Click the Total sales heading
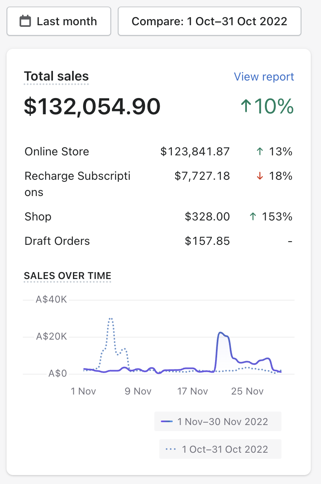 56,76
